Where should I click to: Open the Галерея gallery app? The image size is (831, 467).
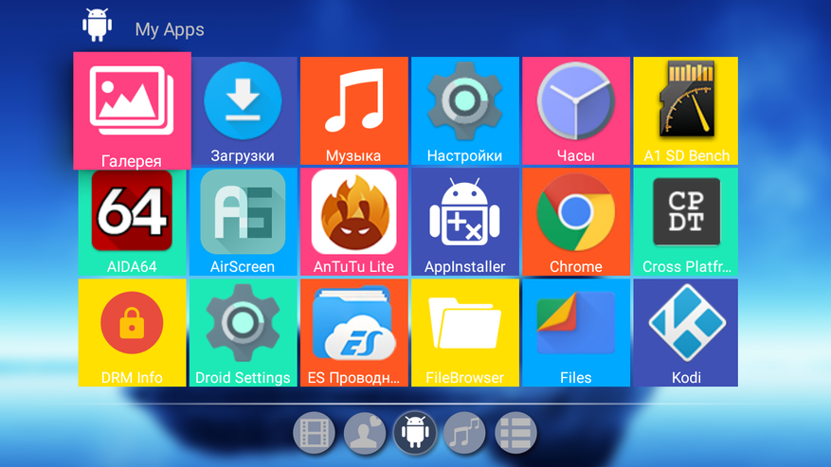pos(132,111)
